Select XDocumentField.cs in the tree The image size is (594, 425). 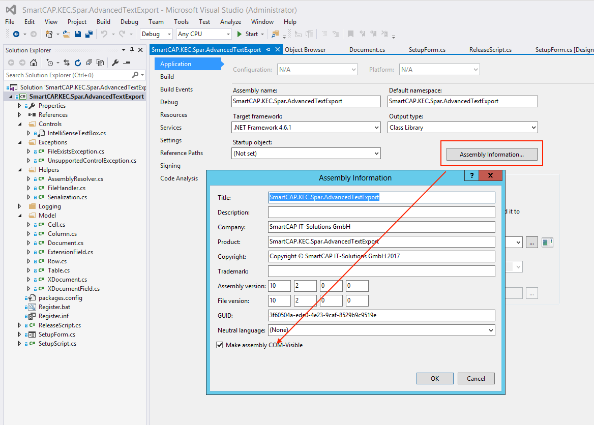pos(74,289)
